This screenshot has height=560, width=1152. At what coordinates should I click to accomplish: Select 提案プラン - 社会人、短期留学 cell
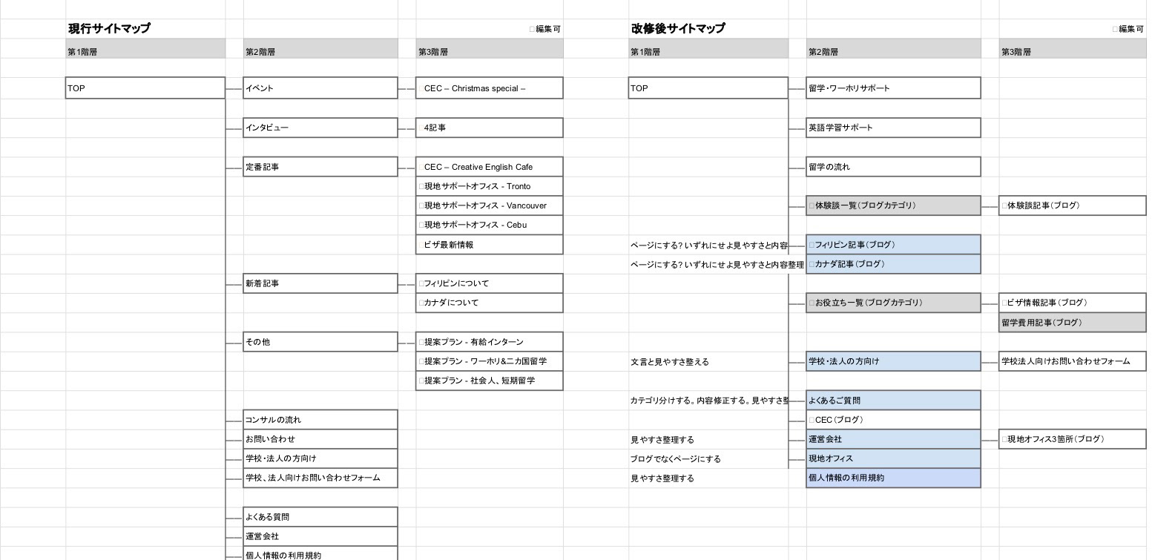click(x=490, y=381)
